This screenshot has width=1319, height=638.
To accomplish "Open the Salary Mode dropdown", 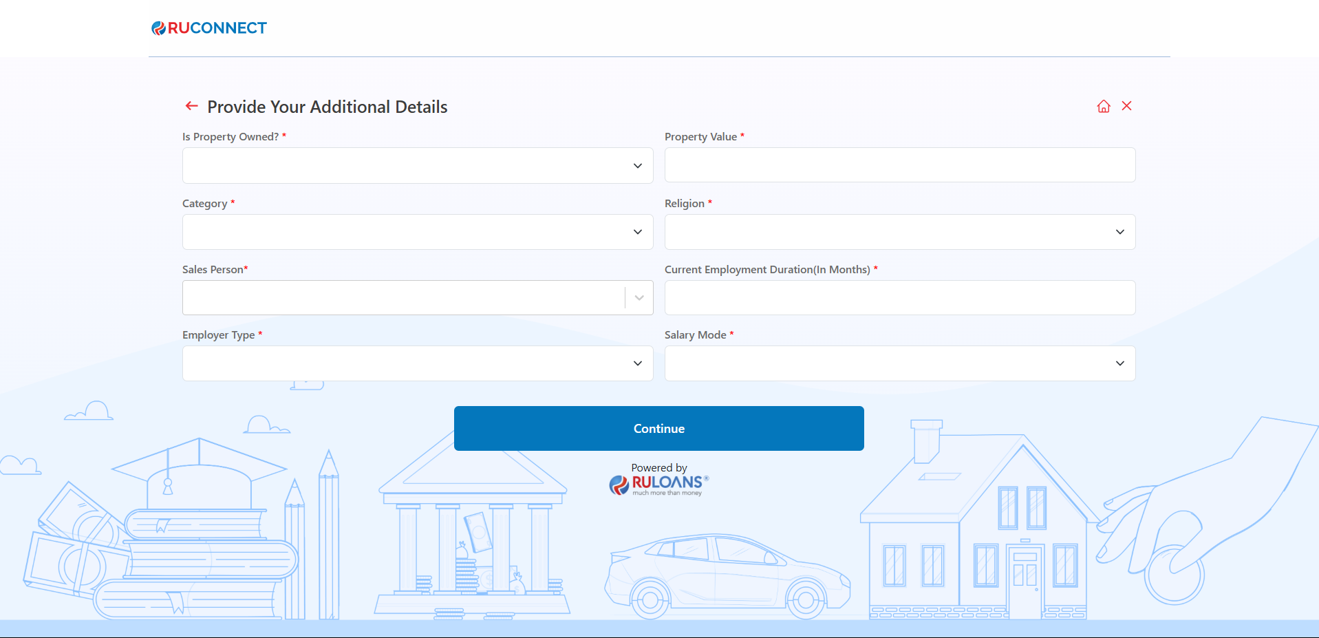I will 899,363.
